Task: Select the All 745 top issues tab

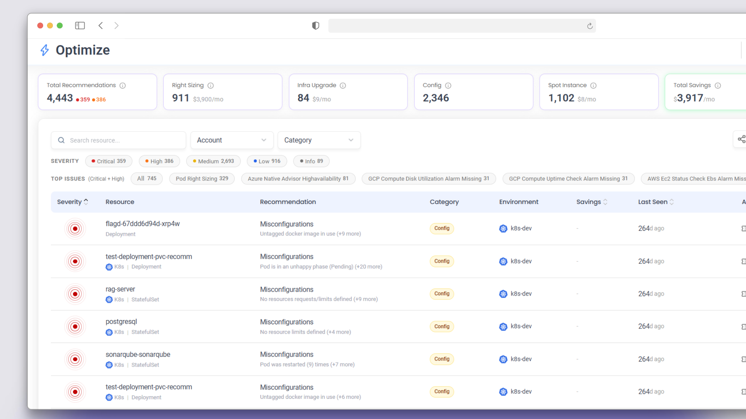Action: point(146,178)
